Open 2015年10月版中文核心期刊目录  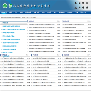(41, 73)
